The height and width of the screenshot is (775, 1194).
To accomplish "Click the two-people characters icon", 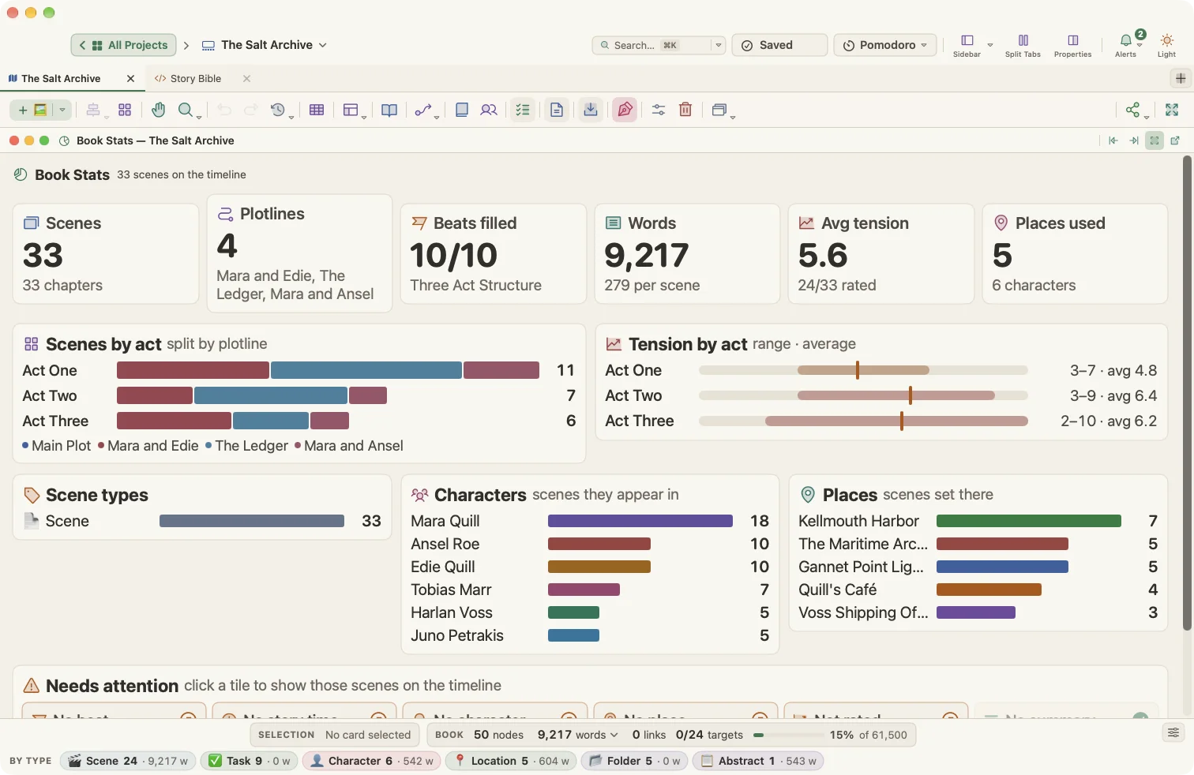I will pos(489,110).
